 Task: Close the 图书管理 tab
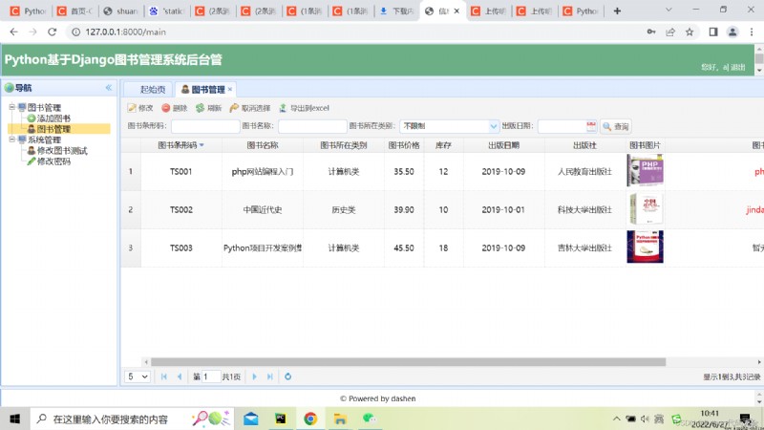coord(230,89)
